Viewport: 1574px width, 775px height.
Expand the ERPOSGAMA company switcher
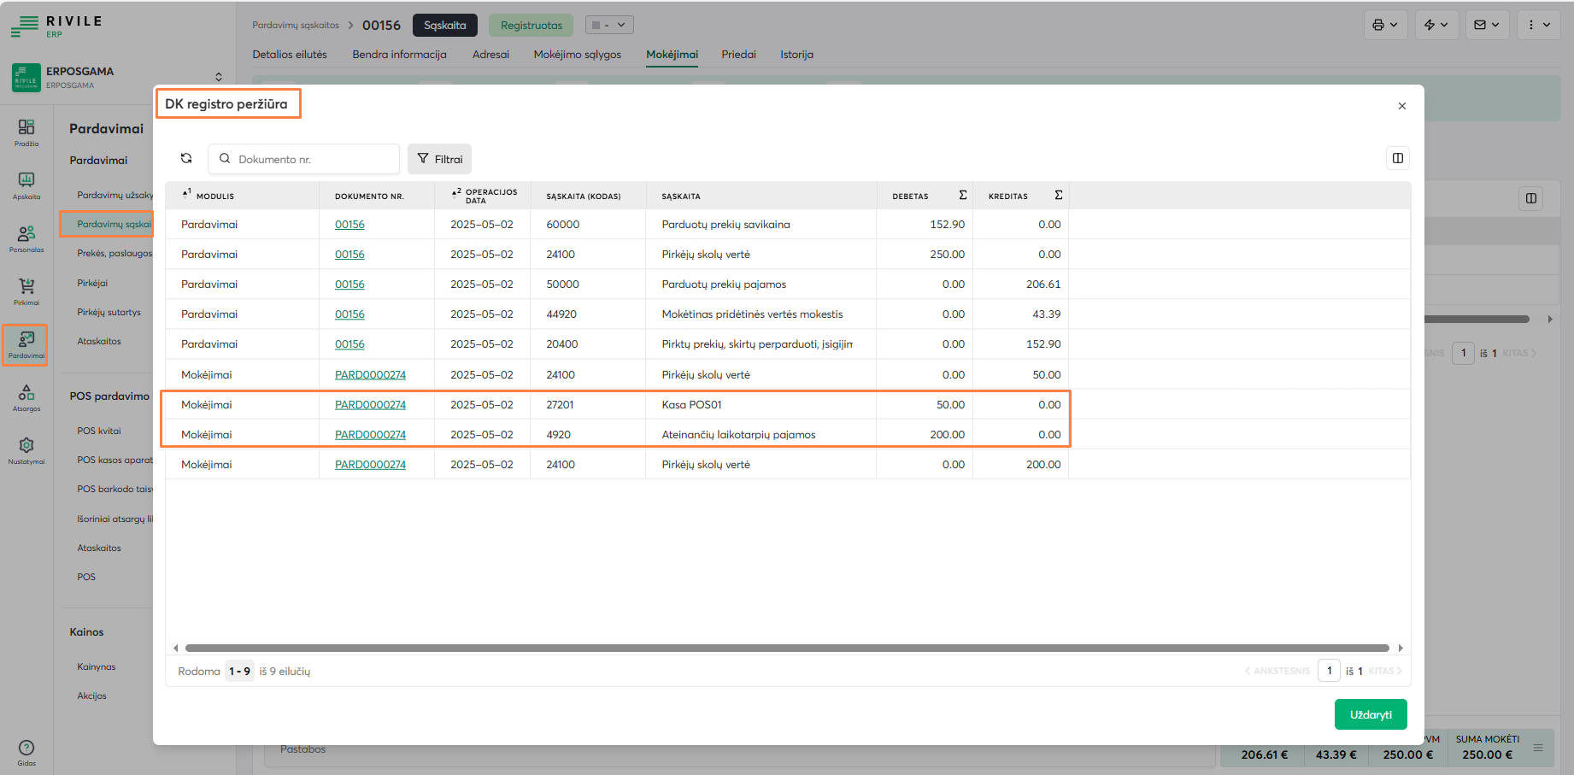click(x=219, y=77)
